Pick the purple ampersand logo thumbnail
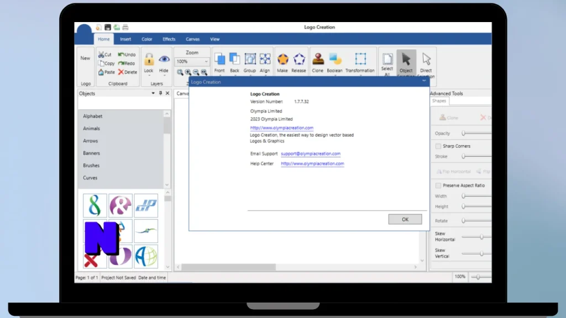The height and width of the screenshot is (318, 566). click(120, 205)
